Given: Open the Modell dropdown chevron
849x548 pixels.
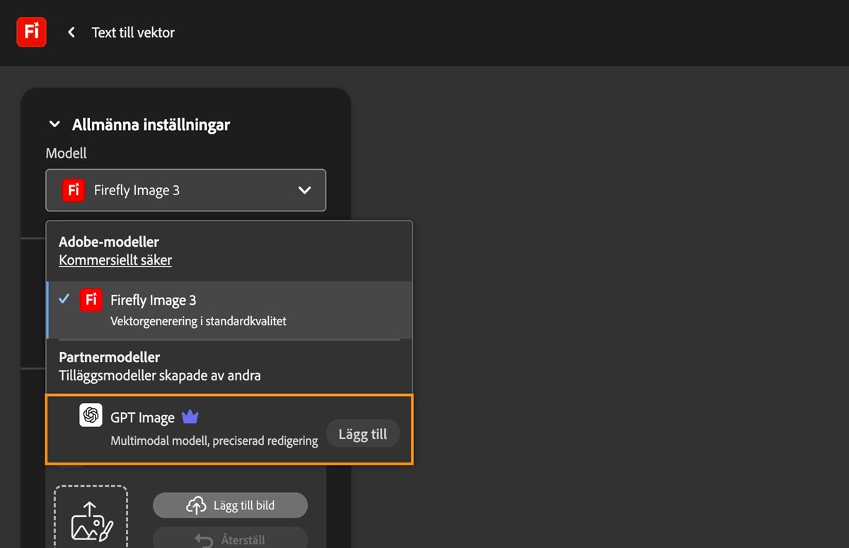Looking at the screenshot, I should (x=304, y=190).
